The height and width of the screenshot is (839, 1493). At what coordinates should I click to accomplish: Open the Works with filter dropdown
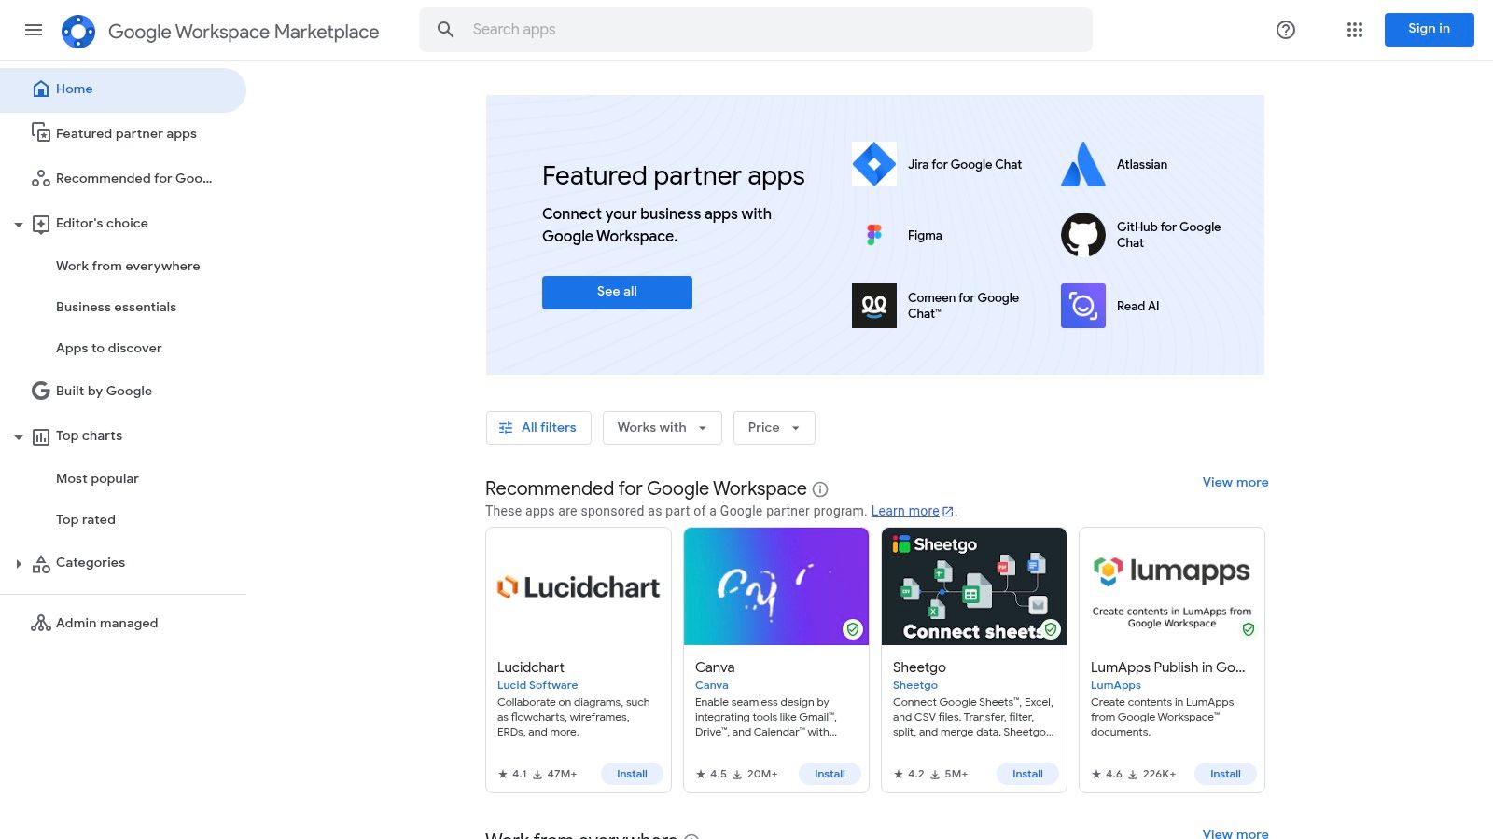click(662, 427)
